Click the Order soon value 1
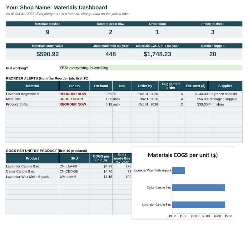This screenshot has width=248, height=225. click(157, 32)
